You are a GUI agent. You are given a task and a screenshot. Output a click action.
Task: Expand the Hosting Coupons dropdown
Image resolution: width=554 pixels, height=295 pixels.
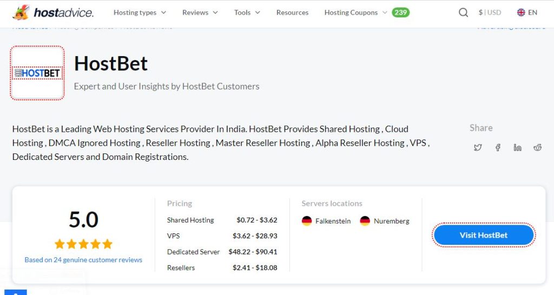click(x=355, y=12)
